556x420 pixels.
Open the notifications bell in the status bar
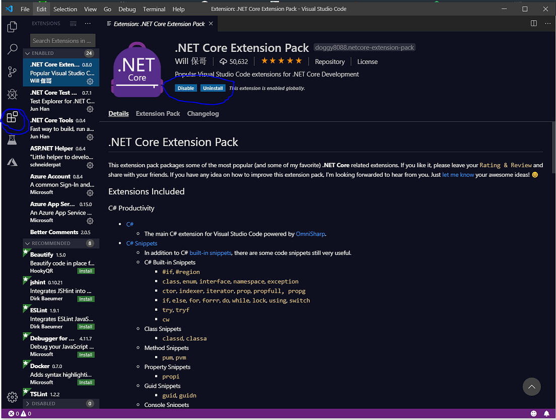pyautogui.click(x=547, y=413)
